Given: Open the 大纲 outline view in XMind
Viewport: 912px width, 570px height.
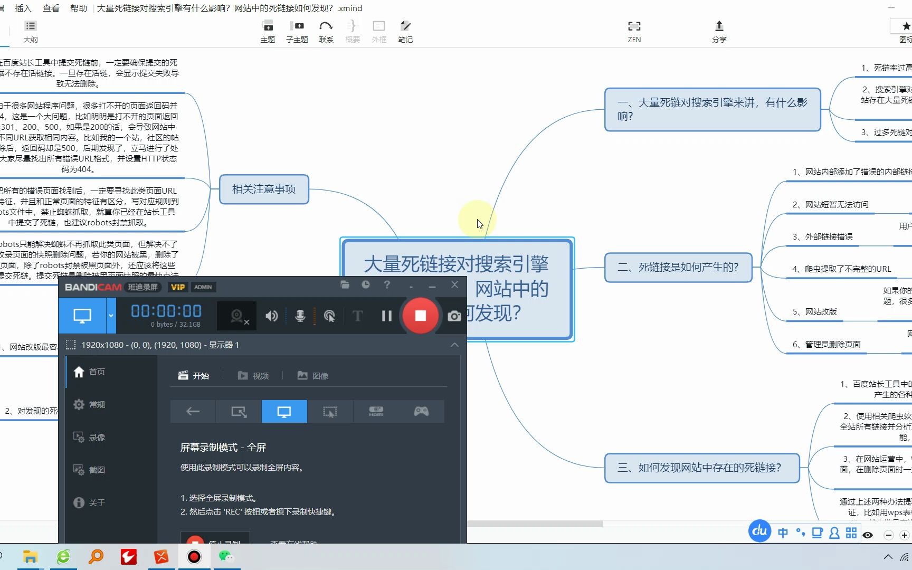Looking at the screenshot, I should (31, 31).
